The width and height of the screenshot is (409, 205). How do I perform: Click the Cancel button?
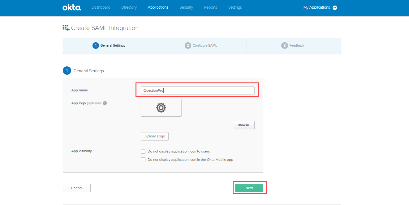coord(77,188)
